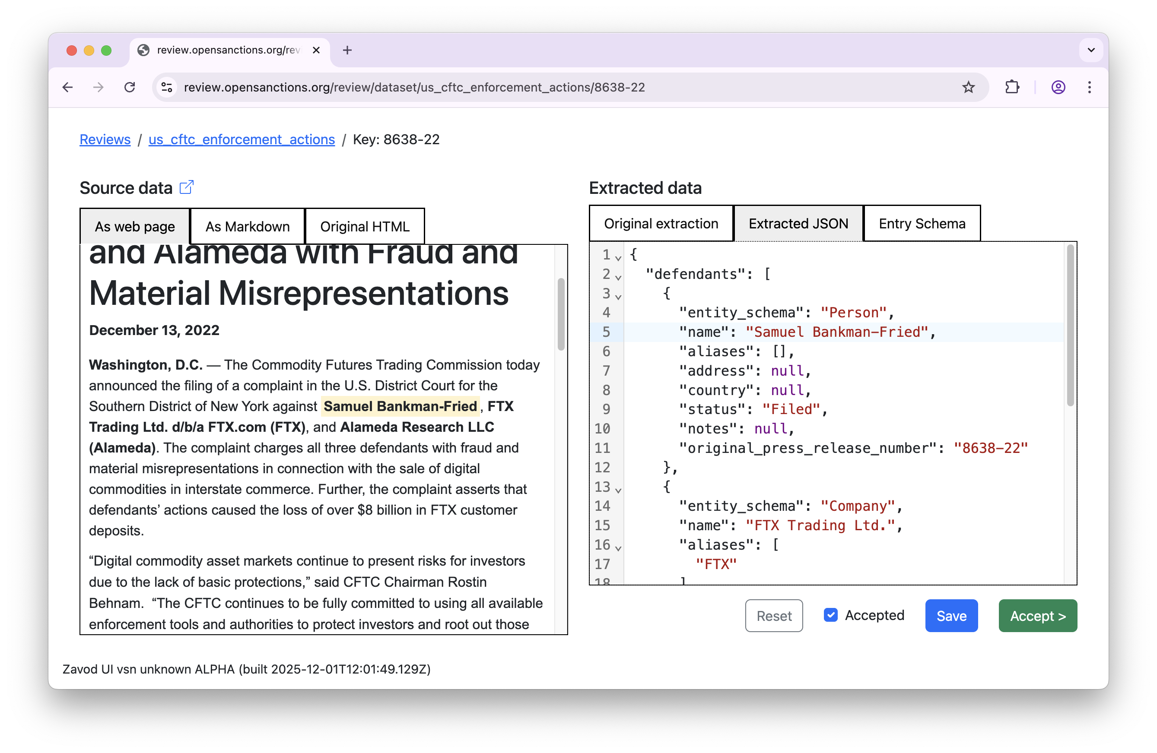The height and width of the screenshot is (753, 1157).
Task: Open the Extensions puzzle menu
Action: 1012,88
